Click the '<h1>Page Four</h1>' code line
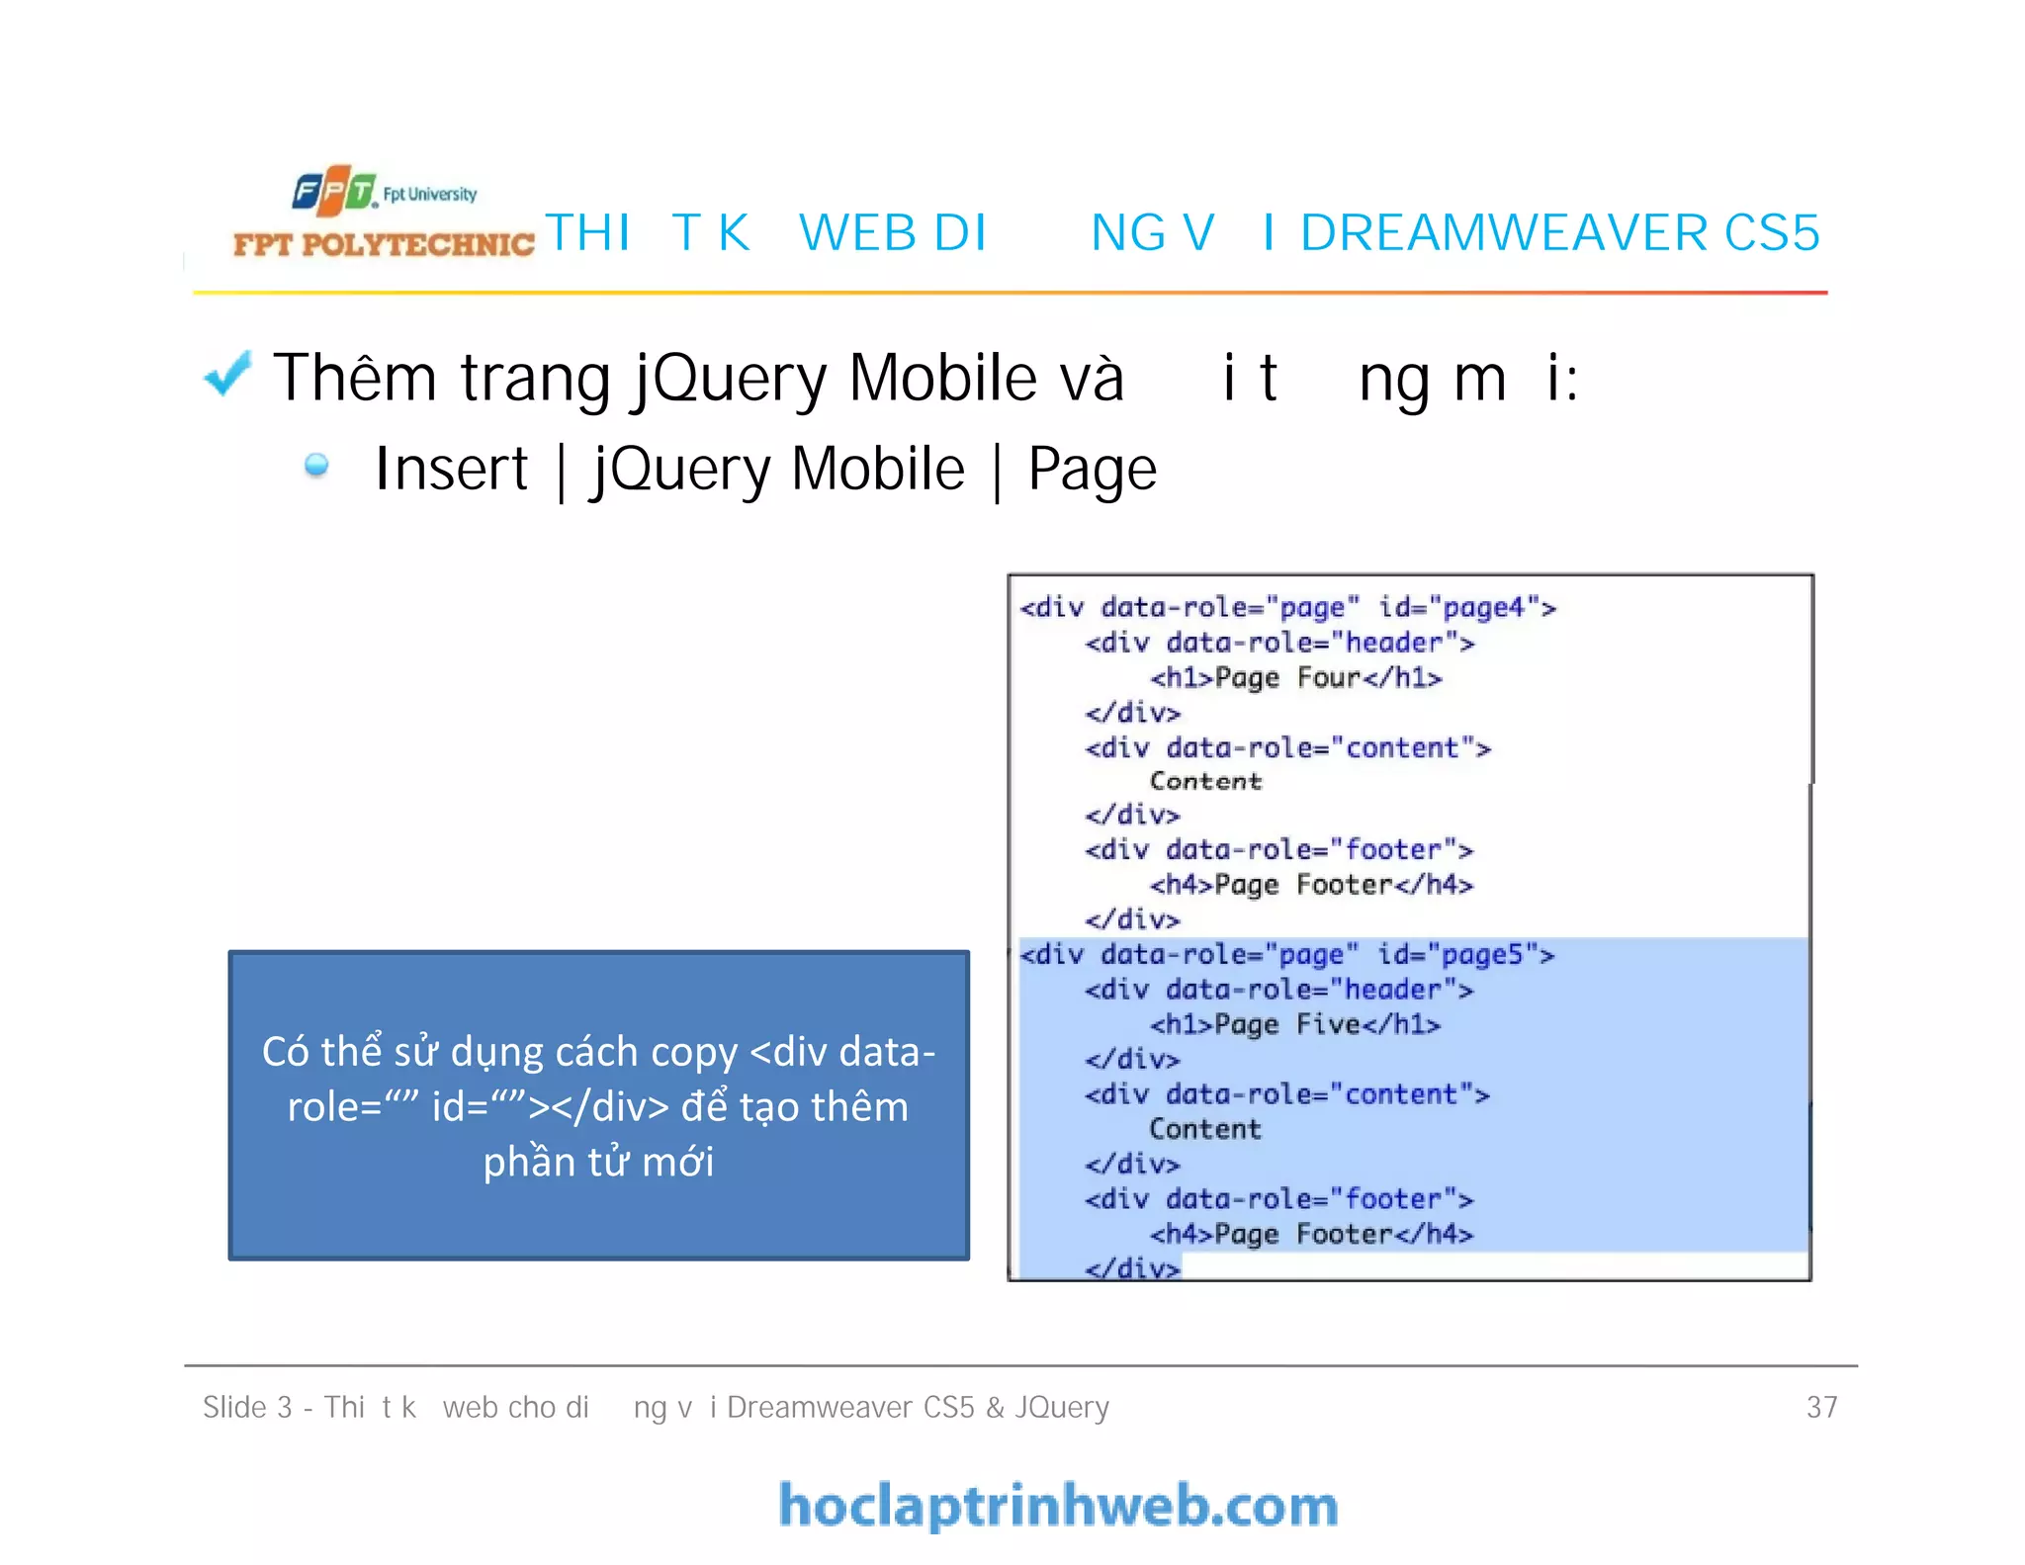Viewport: 2025px width, 1565px height. (x=1295, y=678)
